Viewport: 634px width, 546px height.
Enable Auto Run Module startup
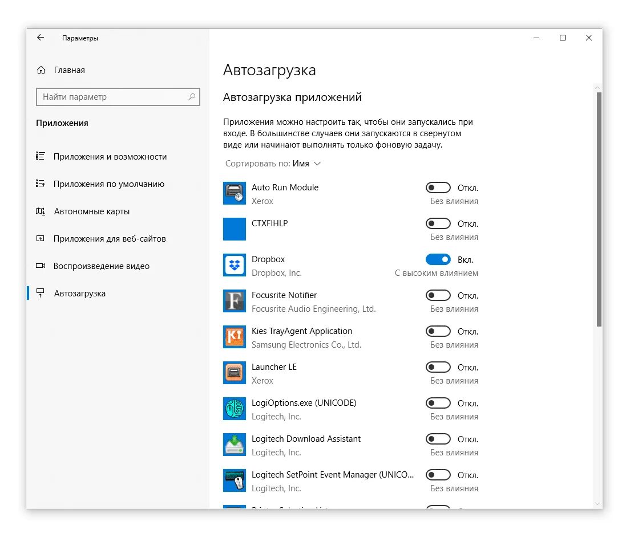pos(438,188)
